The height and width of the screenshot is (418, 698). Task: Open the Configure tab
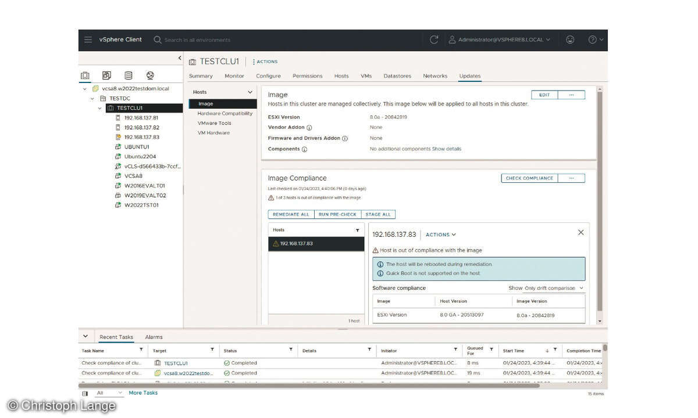click(268, 76)
